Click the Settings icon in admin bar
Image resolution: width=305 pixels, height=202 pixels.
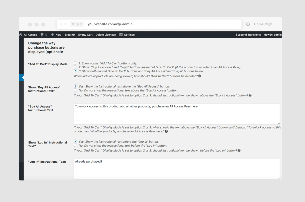[x=121, y=35]
